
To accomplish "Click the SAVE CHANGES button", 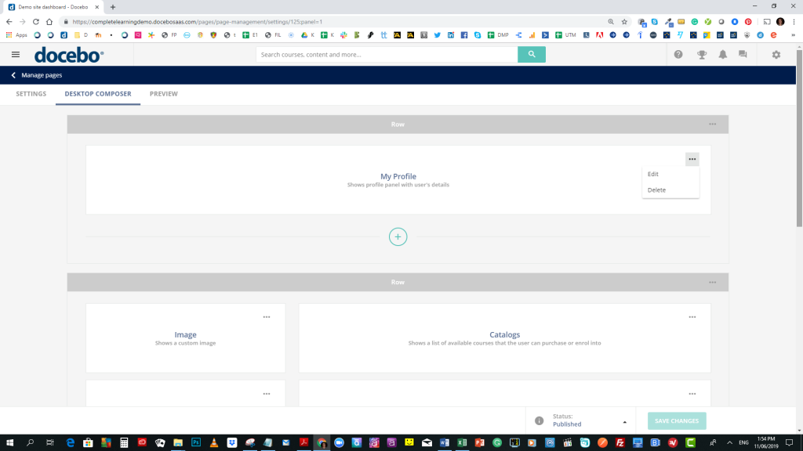I will pyautogui.click(x=676, y=420).
